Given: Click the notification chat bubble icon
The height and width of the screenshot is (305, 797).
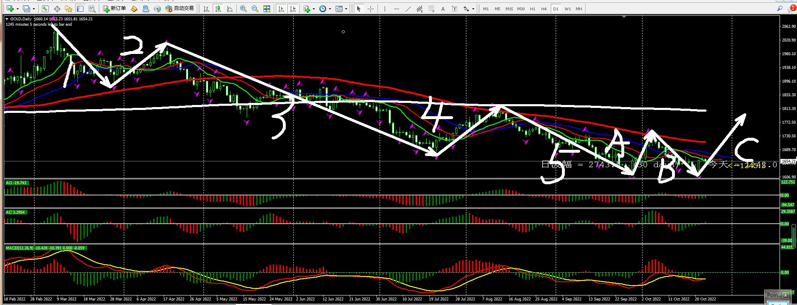Looking at the screenshot, I should 792,8.
